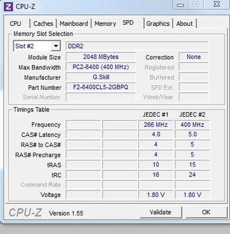Viewport: 230px width, 234px height.
Task: Click the Validate button
Action: [161, 212]
